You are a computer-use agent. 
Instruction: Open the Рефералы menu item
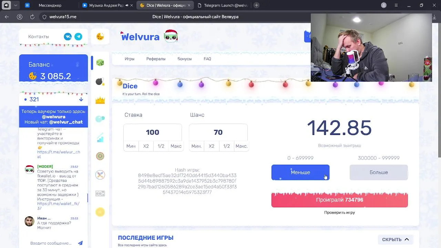pyautogui.click(x=156, y=59)
